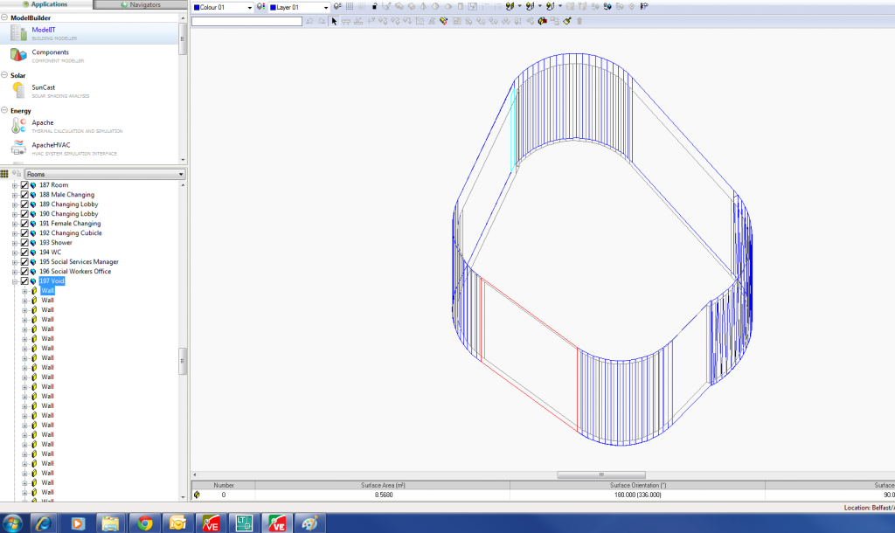Open the ModelIT building modeller
895x533 pixels.
tap(43, 32)
